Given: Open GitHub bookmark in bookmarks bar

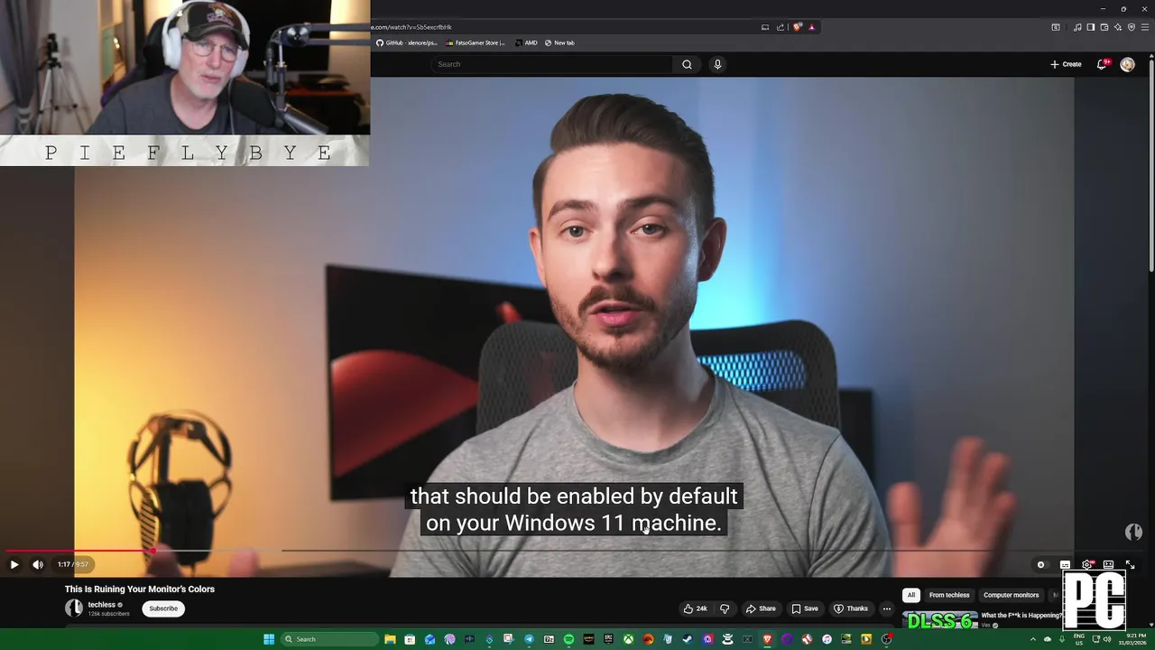Looking at the screenshot, I should point(407,42).
